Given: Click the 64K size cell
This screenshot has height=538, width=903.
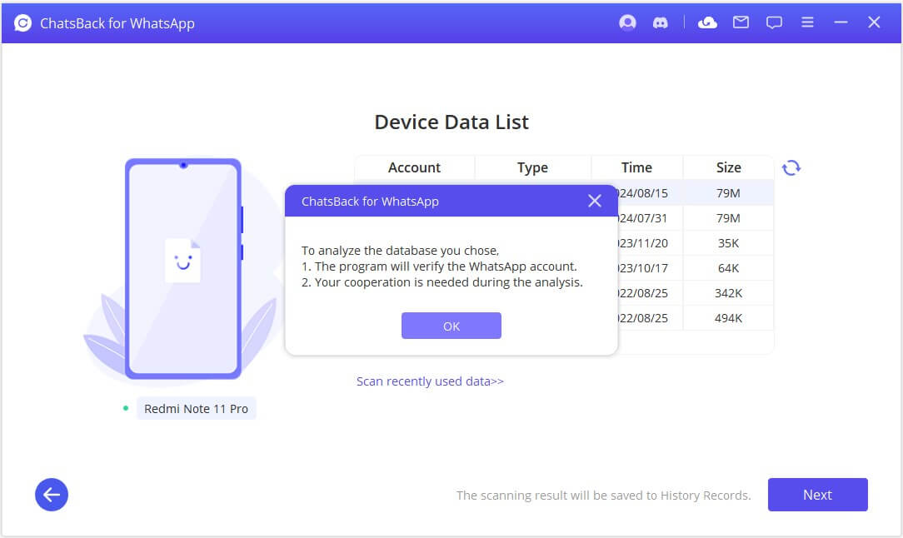Looking at the screenshot, I should pos(729,268).
